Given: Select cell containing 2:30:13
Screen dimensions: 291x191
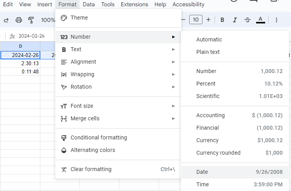Looking at the screenshot, I should (20, 63).
